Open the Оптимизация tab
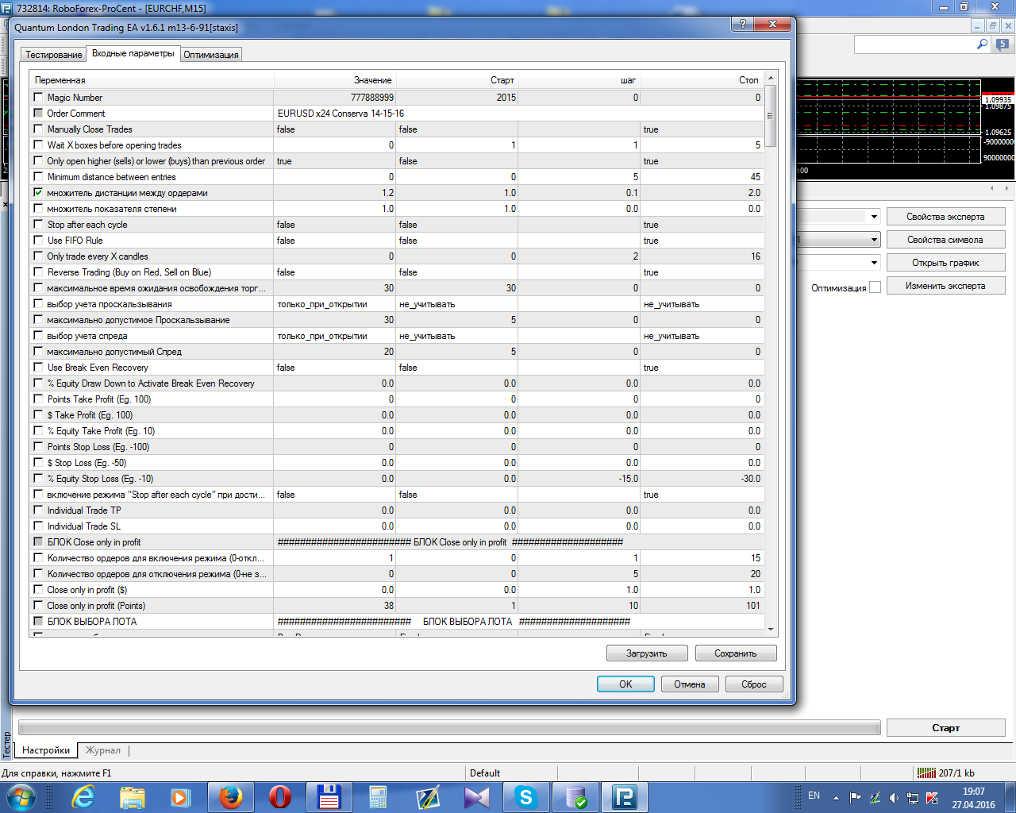This screenshot has width=1016, height=813. coord(211,55)
